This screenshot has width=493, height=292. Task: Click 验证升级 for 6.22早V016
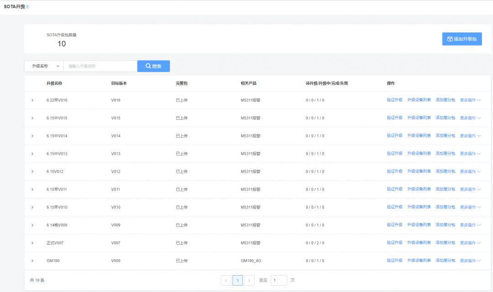click(x=394, y=100)
